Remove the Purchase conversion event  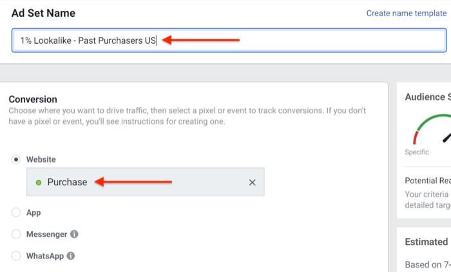pos(253,183)
